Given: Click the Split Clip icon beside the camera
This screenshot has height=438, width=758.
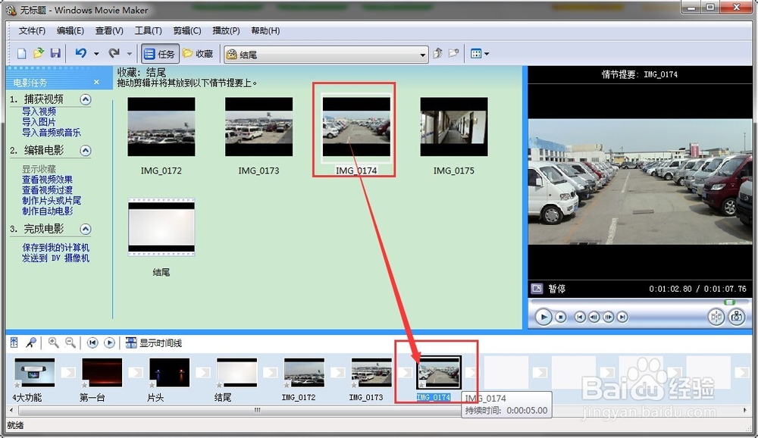Looking at the screenshot, I should click(x=716, y=318).
